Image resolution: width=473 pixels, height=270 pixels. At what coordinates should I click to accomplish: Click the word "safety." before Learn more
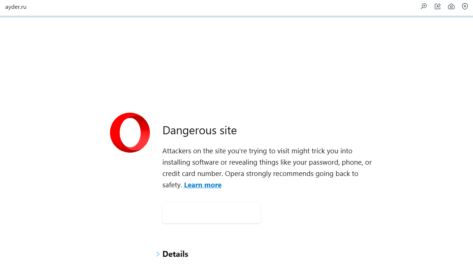pos(172,185)
